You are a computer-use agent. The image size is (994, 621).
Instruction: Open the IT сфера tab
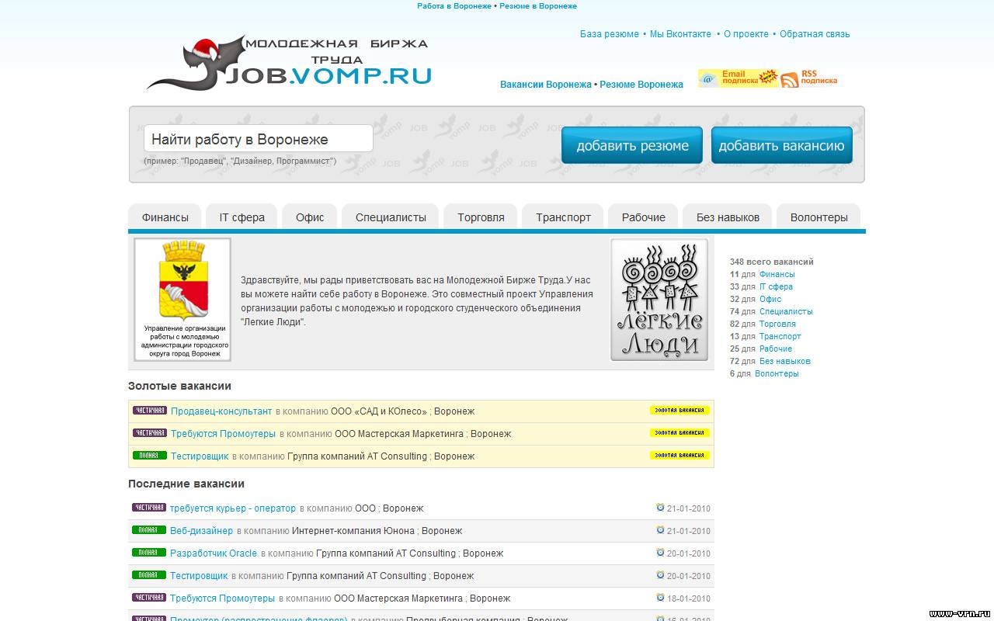coord(242,217)
